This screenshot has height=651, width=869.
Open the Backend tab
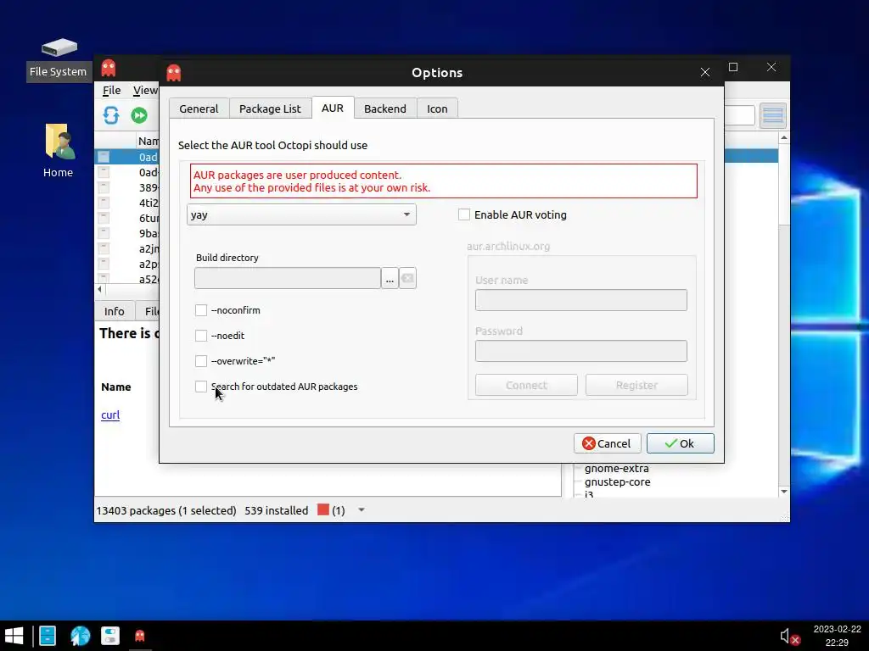[x=385, y=108]
